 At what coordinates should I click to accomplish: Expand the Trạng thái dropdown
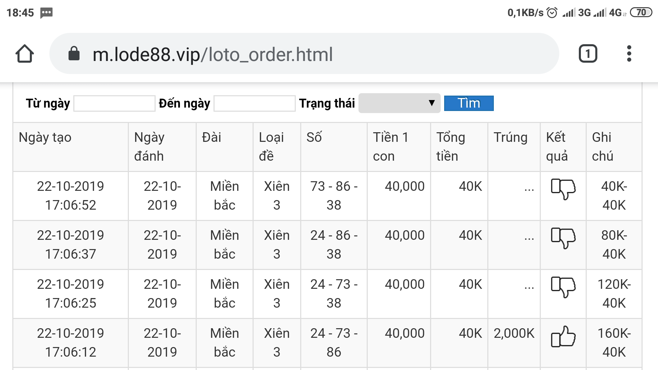click(399, 103)
